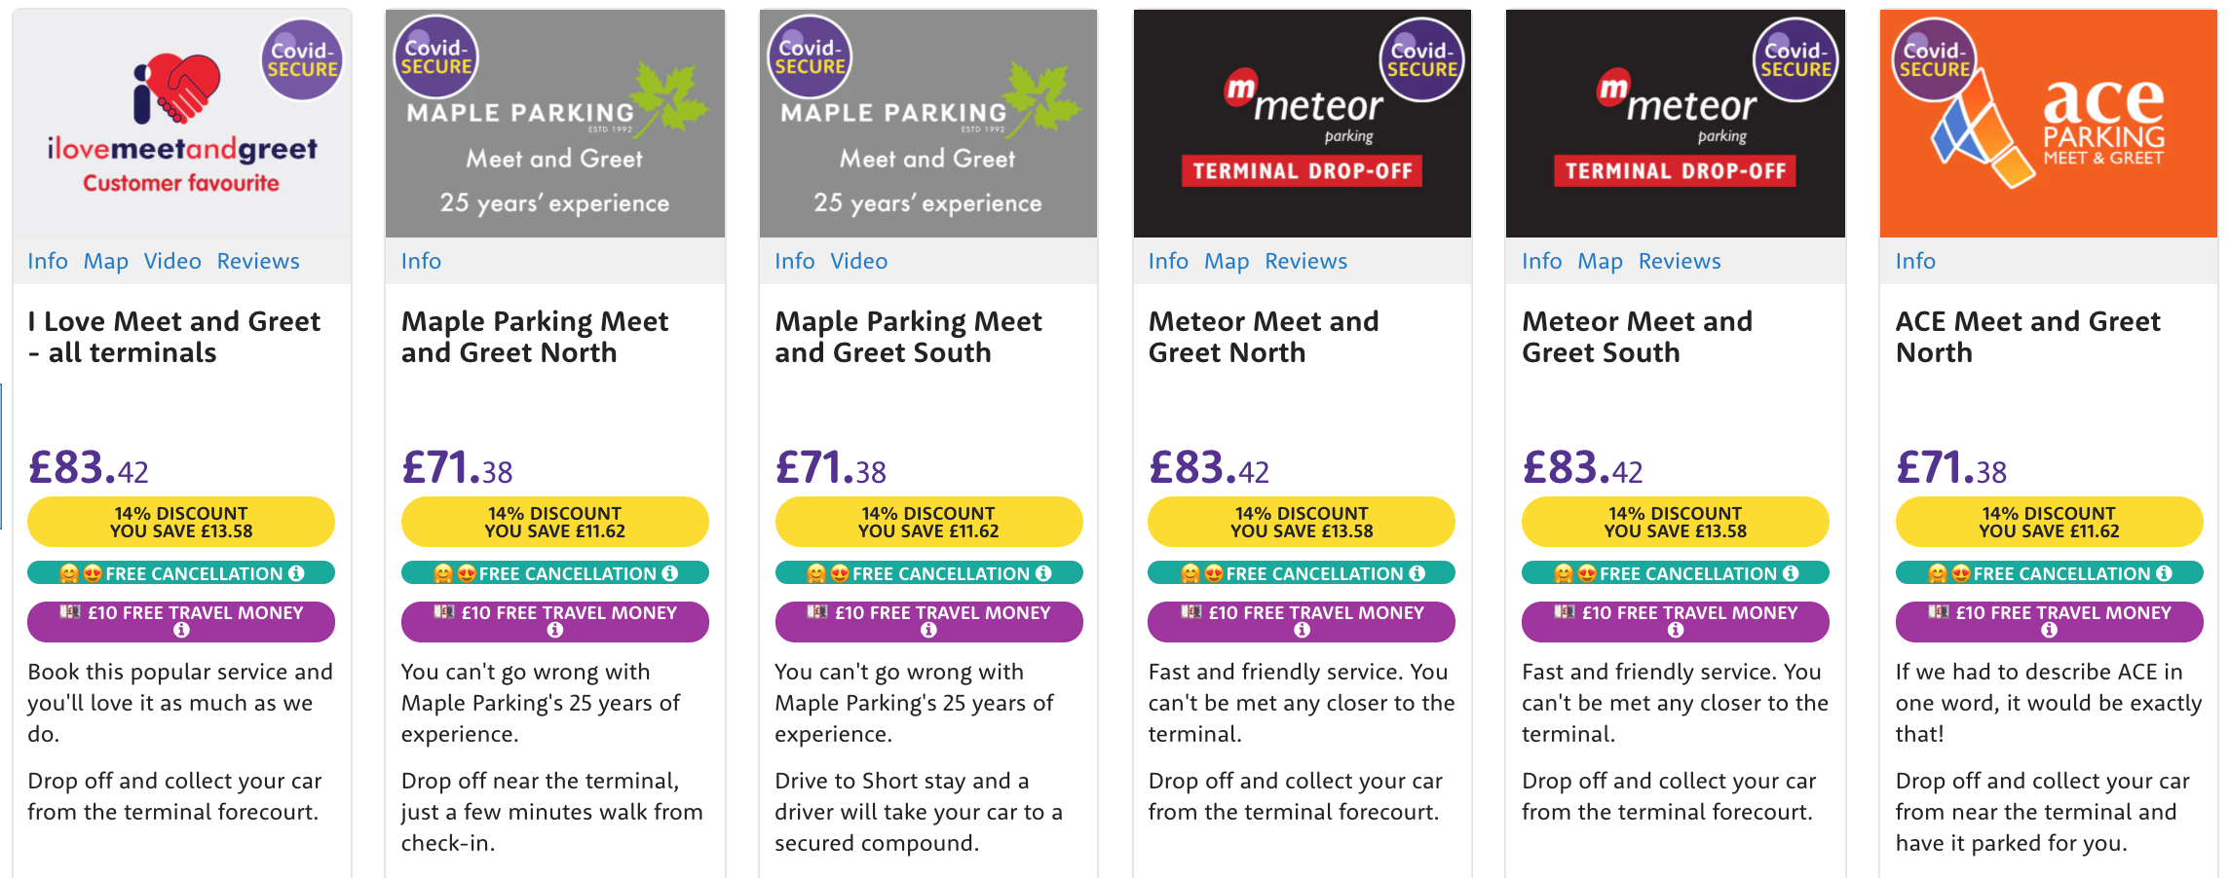
Task: Click the Free Cancellation badge on Meteor South
Action: 1676,573
